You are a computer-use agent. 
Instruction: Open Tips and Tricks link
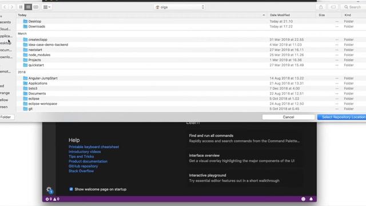81,156
